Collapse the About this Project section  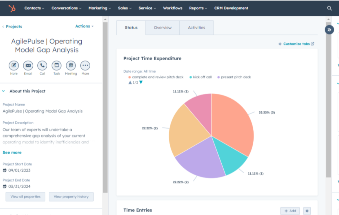pyautogui.click(x=4, y=91)
